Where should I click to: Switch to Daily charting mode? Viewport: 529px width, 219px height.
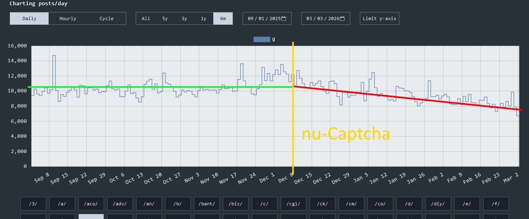coord(29,18)
